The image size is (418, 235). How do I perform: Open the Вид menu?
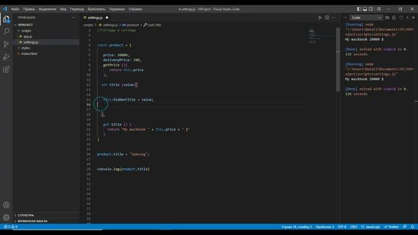tap(63, 9)
